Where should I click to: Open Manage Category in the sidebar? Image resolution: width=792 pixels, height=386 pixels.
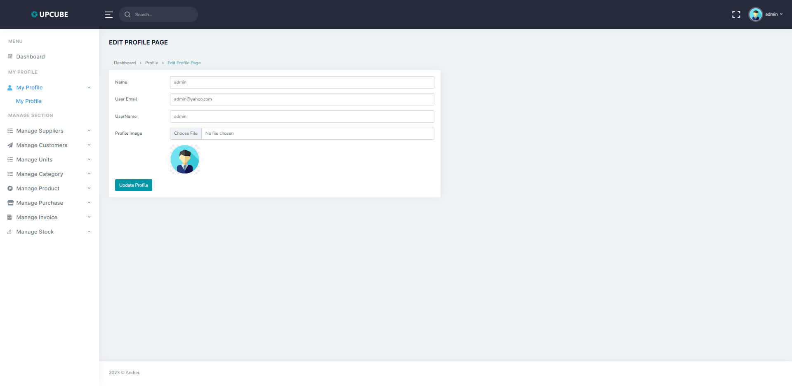[40, 174]
